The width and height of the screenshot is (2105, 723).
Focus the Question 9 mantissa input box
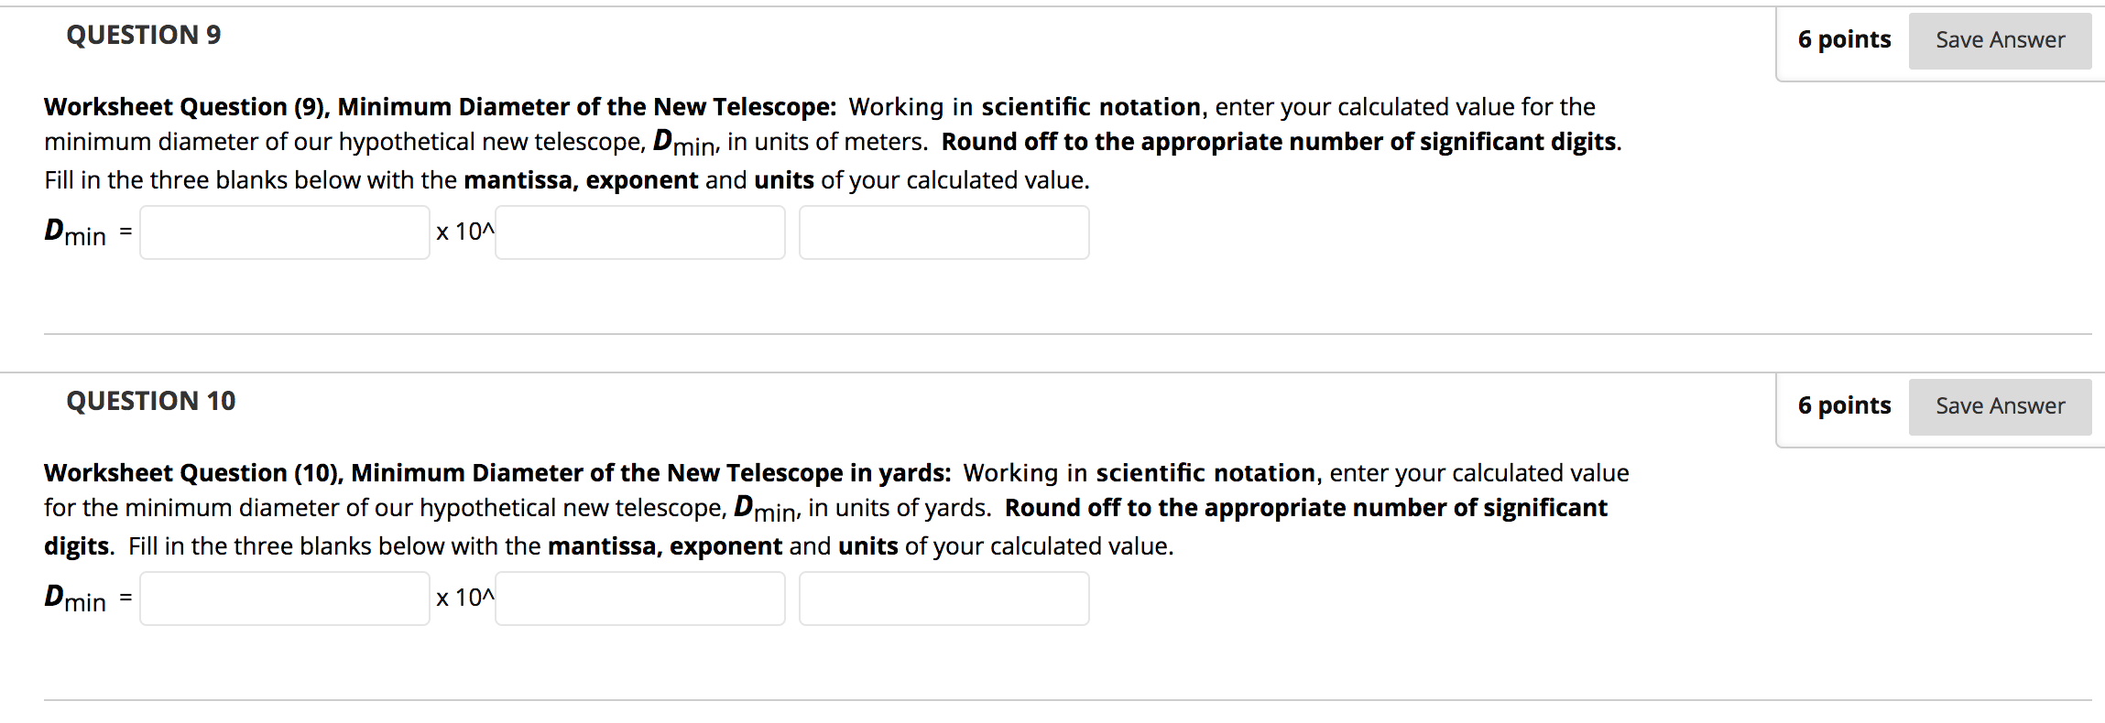(x=285, y=232)
